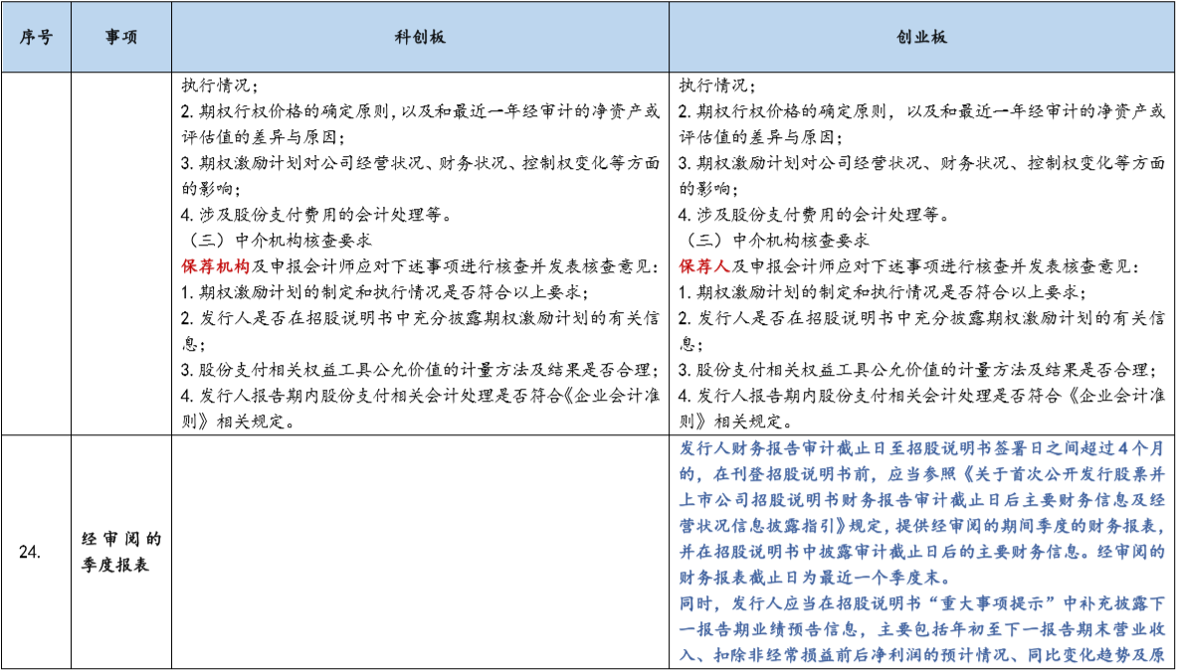The height and width of the screenshot is (671, 1177).
Task: Click blue line 营状况信息披露指引》规定
Action: (921, 526)
